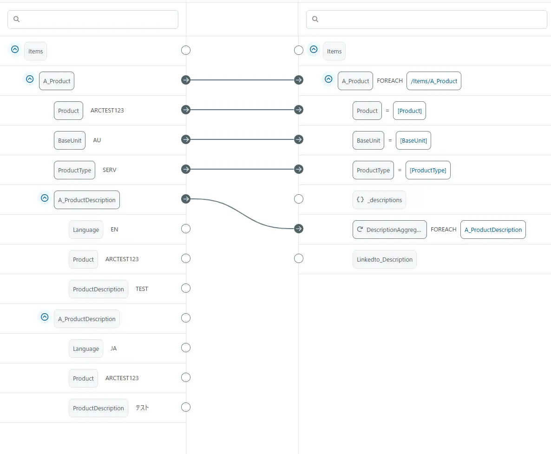Collapse the target A_Product node
551x454 pixels.
pos(328,79)
